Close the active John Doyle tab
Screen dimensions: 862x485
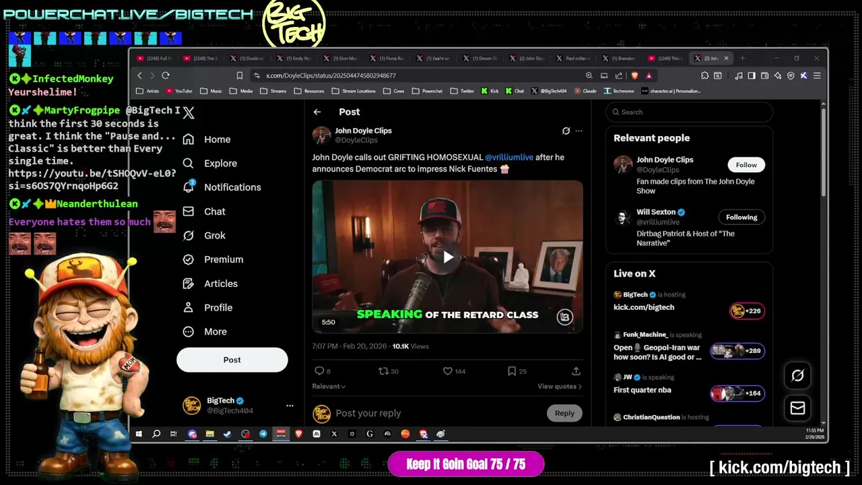[x=728, y=58]
